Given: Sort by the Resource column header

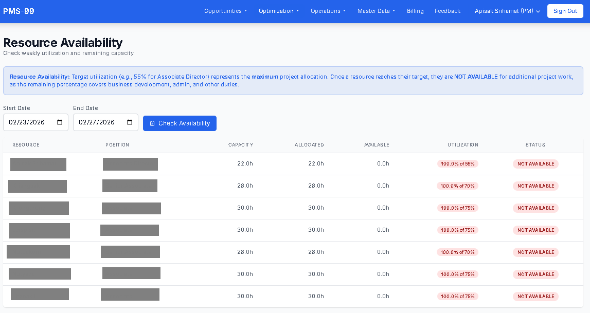Looking at the screenshot, I should (x=26, y=145).
